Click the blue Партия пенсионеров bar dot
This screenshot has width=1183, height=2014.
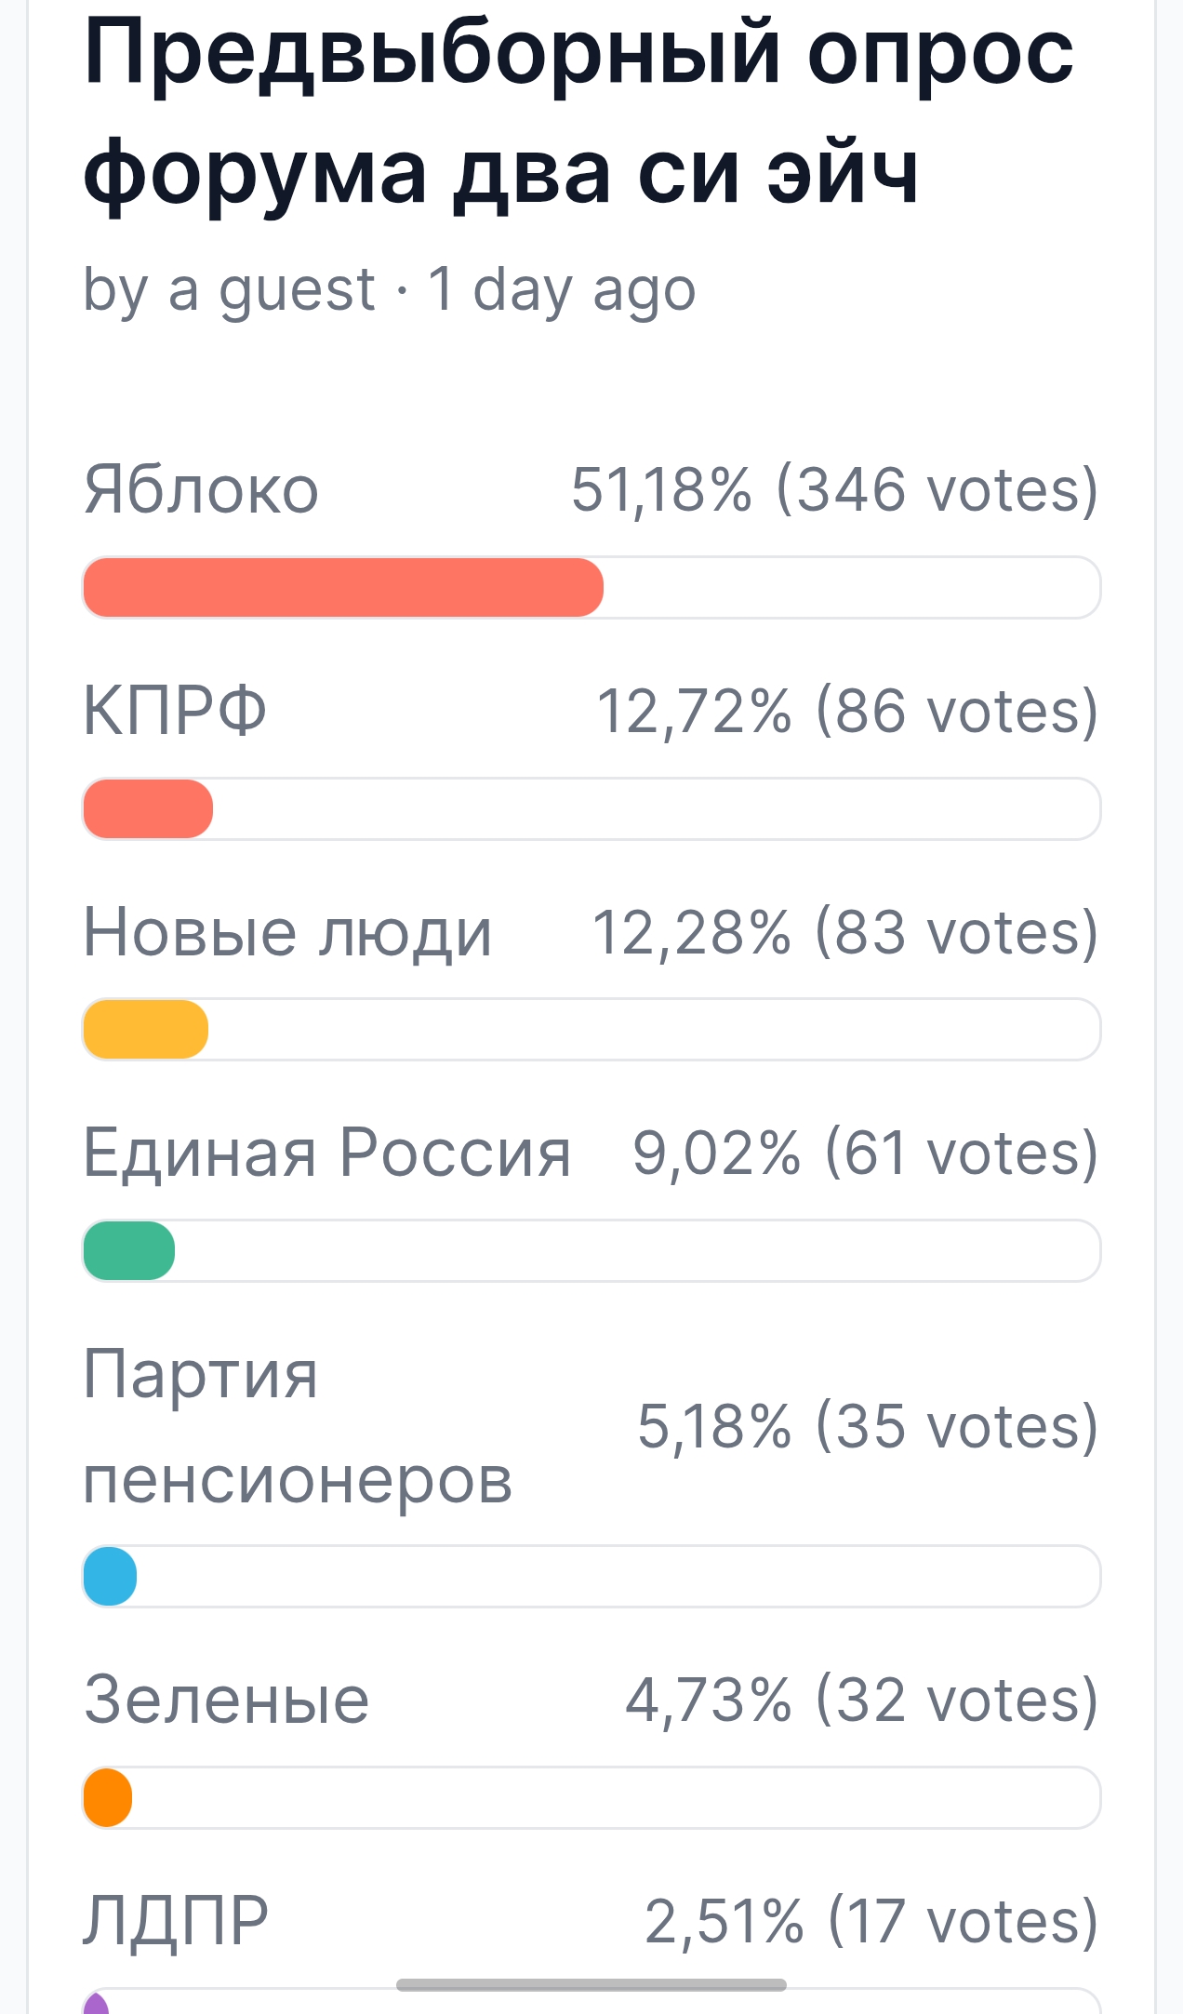coord(110,1576)
